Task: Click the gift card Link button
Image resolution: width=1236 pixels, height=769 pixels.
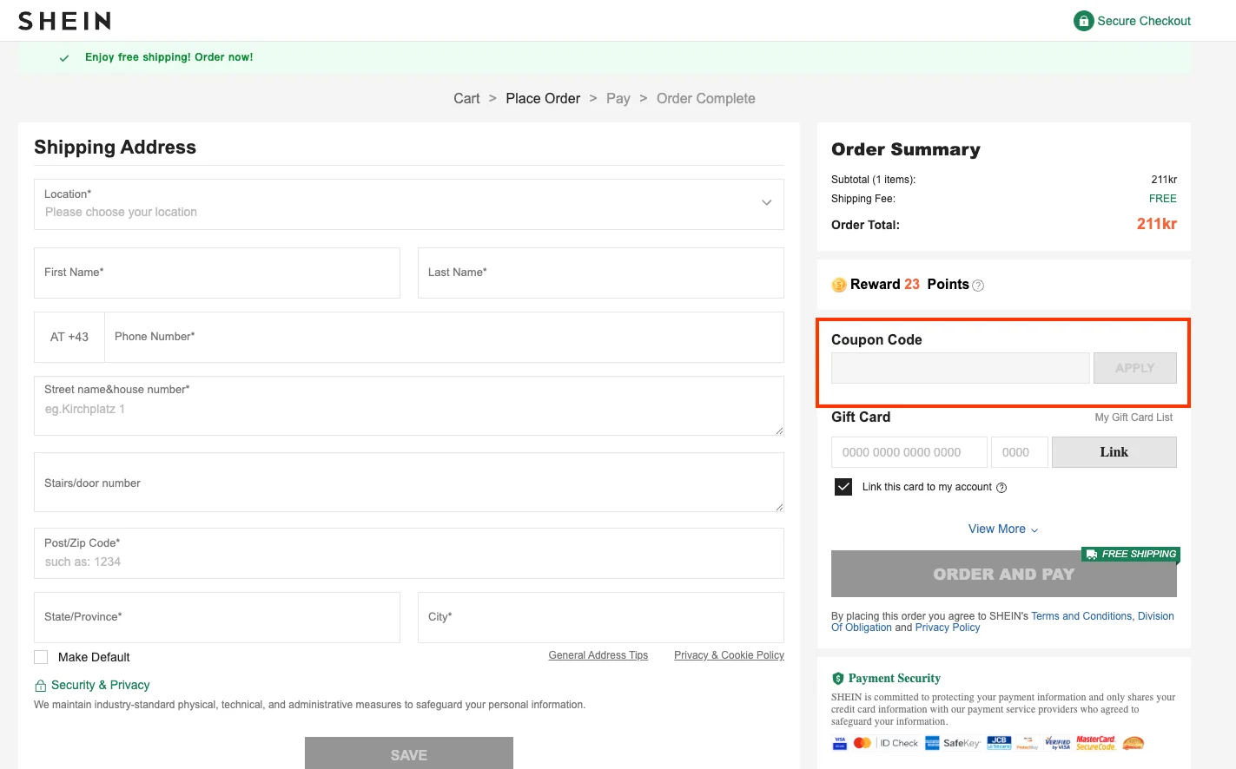Action: (x=1114, y=452)
